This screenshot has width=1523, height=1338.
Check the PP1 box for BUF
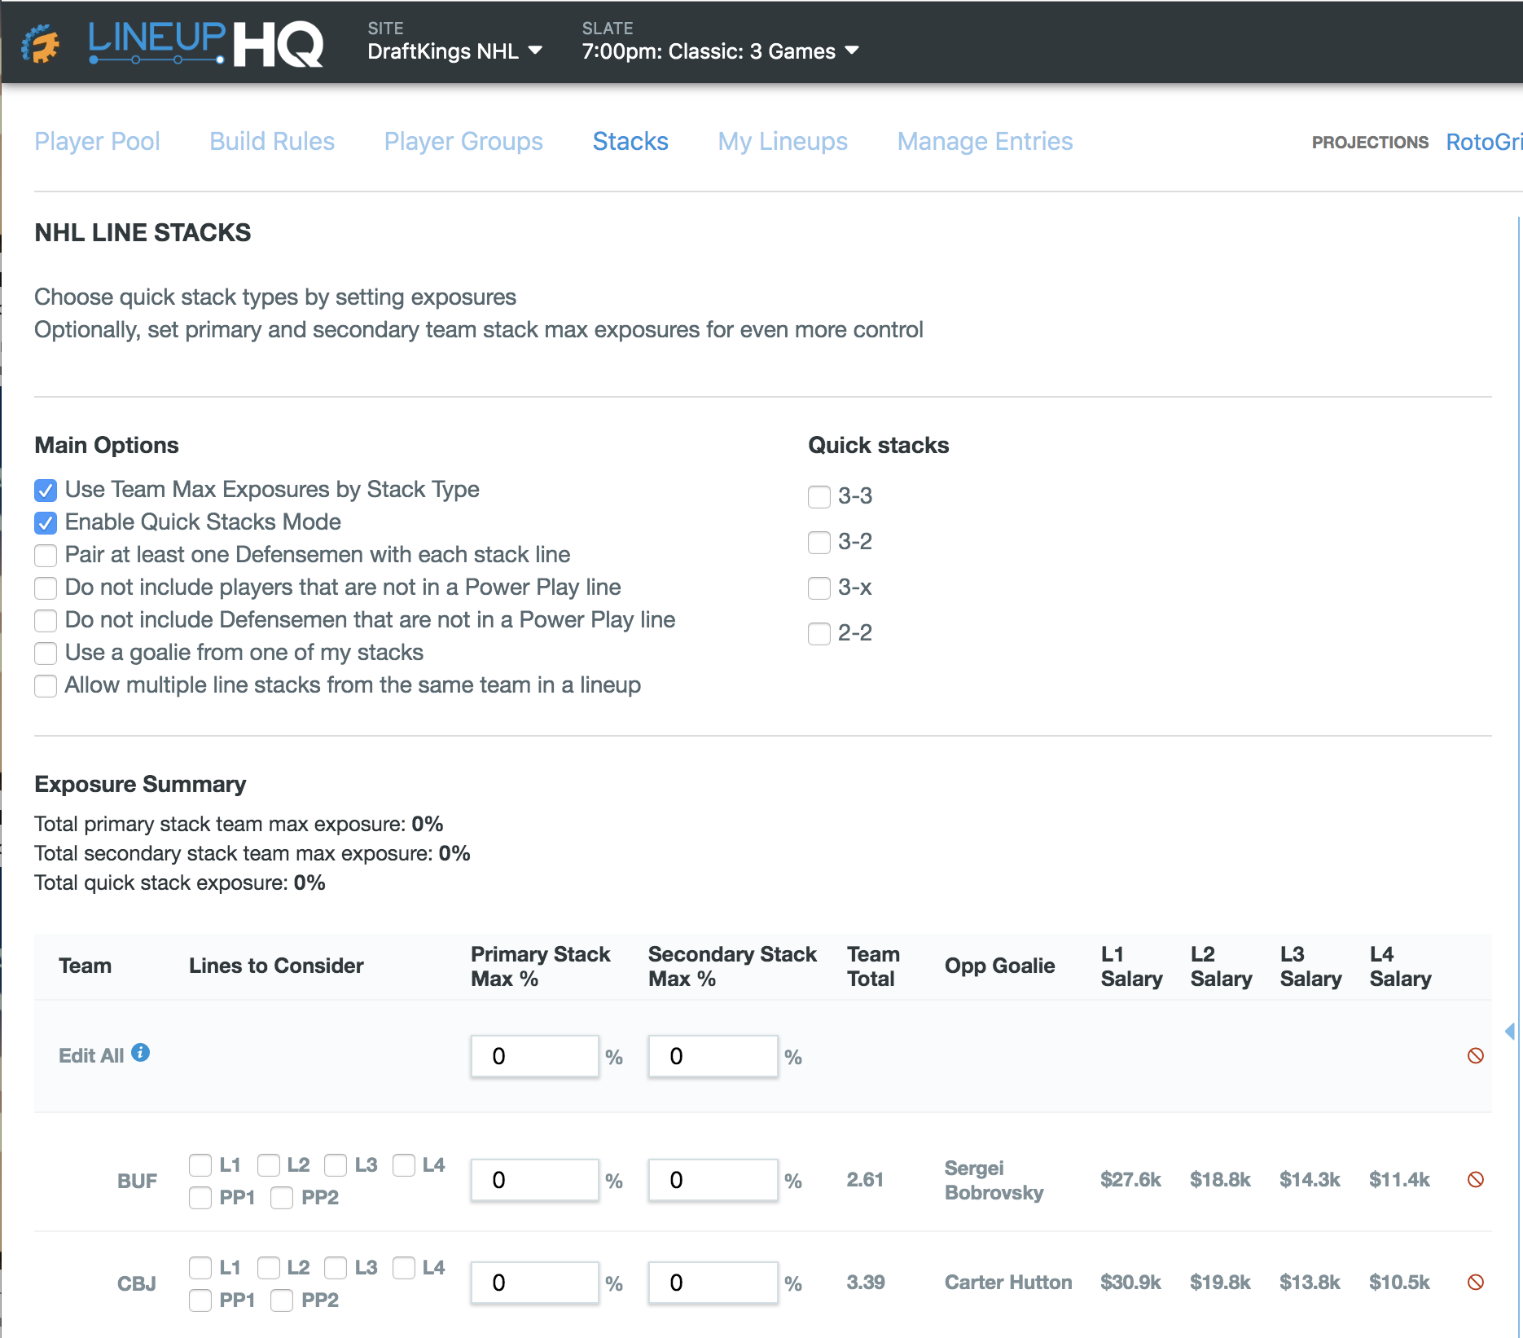(x=200, y=1198)
